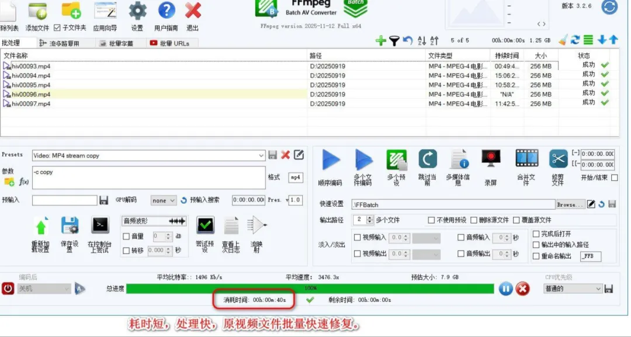Click the broom clear list icon

tap(563, 40)
